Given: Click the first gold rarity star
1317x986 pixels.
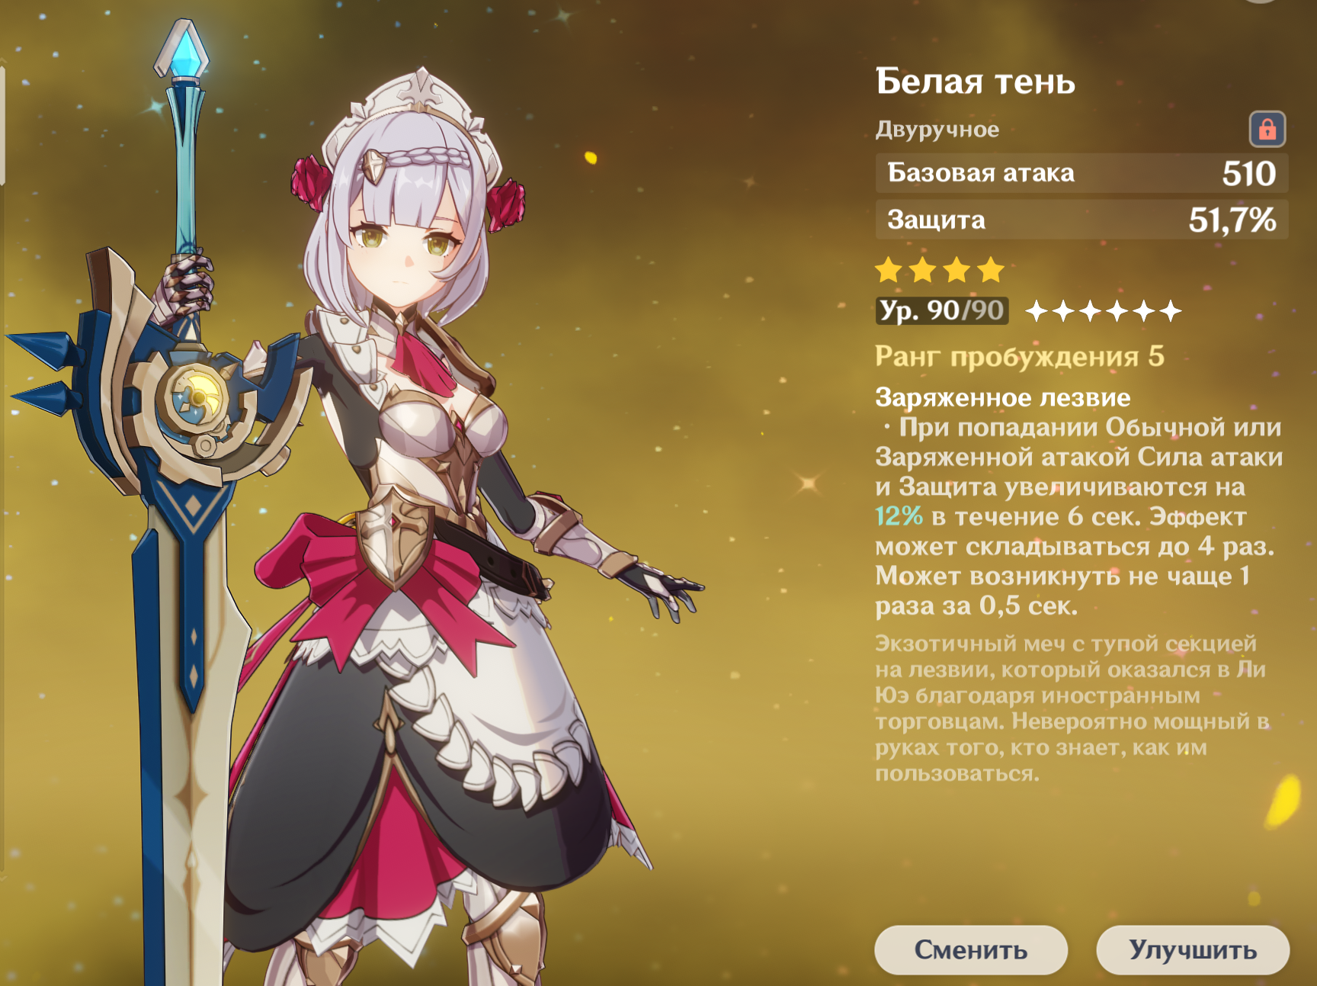Looking at the screenshot, I should click(x=889, y=270).
